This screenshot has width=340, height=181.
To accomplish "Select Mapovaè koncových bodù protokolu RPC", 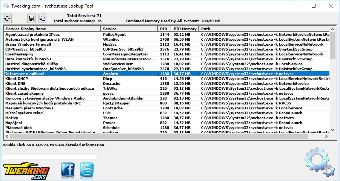I will coord(167,103).
